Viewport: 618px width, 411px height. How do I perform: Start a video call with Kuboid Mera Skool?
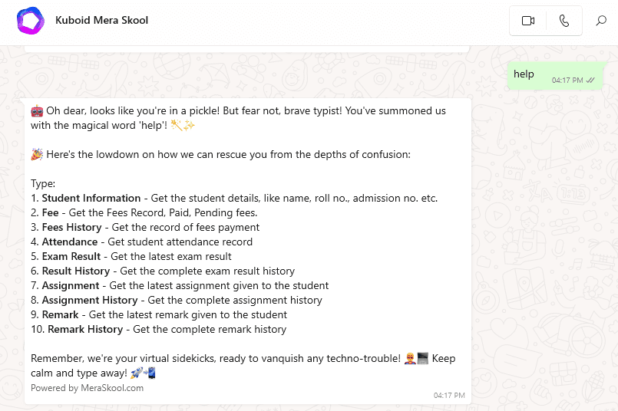tap(528, 21)
